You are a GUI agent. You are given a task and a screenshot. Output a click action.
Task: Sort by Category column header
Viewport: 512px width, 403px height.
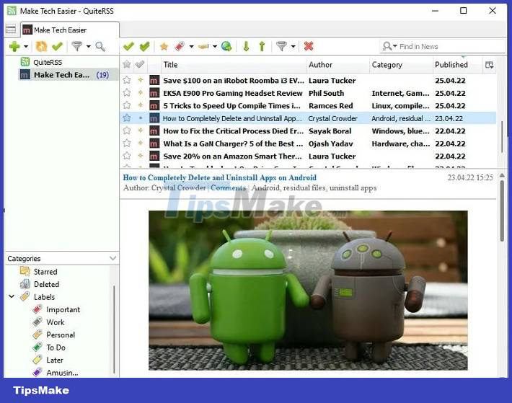401,65
